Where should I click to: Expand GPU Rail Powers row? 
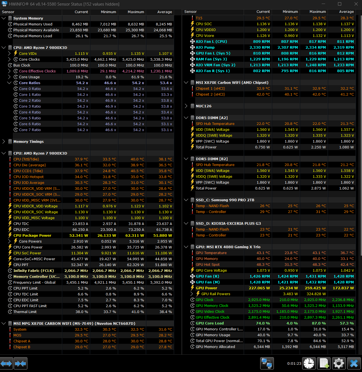[x=192, y=294]
